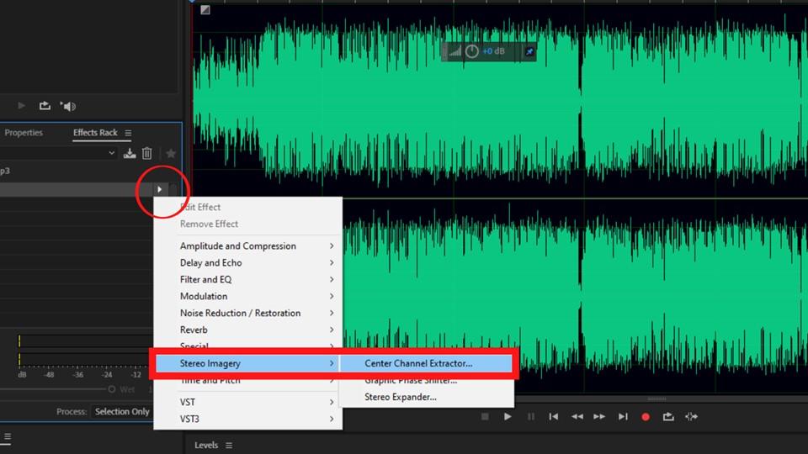The image size is (808, 454).
Task: Click the horizontal scrollbar under waveform
Action: (x=657, y=399)
